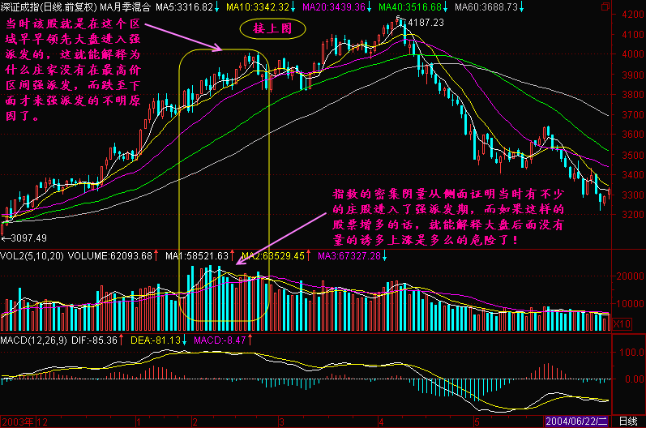Click the 2004/06/22 date label
646x428 pixels.
coord(580,422)
